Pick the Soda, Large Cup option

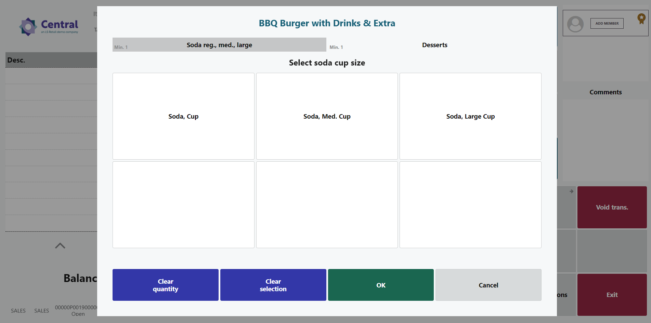(x=470, y=116)
